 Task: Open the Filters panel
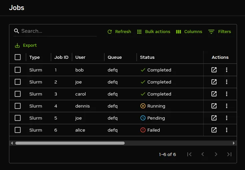point(220,32)
